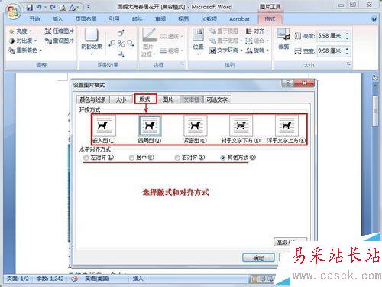Open the Acrobat ribbon tab

click(x=239, y=19)
